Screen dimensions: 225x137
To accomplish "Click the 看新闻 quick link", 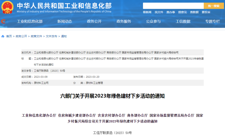I will click(x=147, y=12).
